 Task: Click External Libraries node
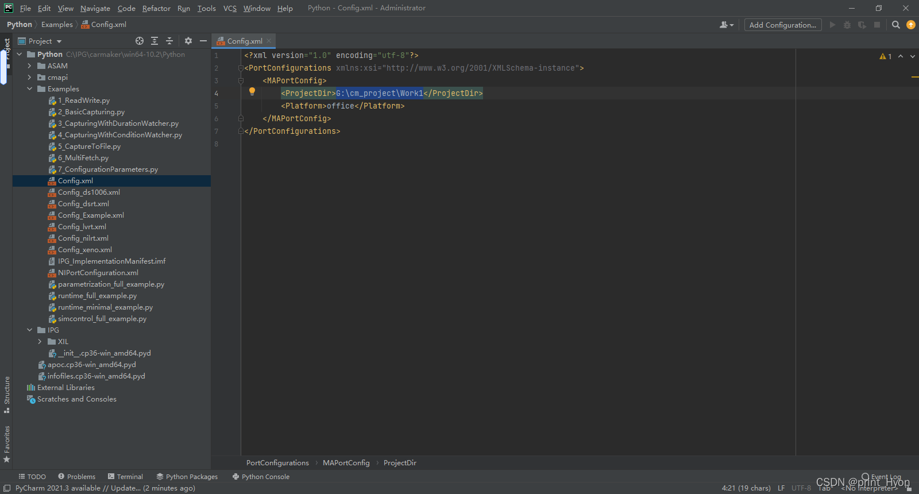(66, 387)
